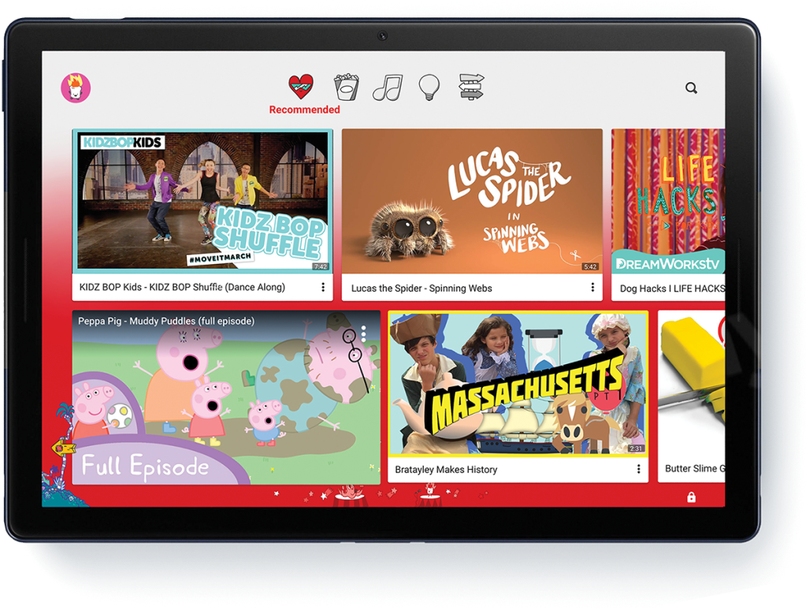The image size is (806, 610).
Task: Play Lucas the Spider Spinning Webs thumbnail
Action: 472,201
